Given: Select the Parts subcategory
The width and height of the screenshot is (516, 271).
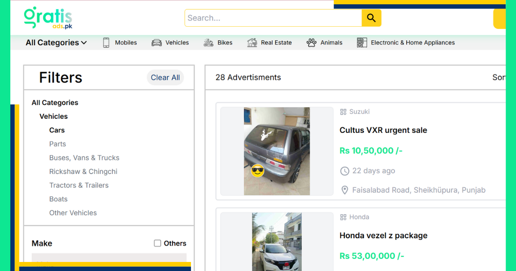Looking at the screenshot, I should click(58, 144).
